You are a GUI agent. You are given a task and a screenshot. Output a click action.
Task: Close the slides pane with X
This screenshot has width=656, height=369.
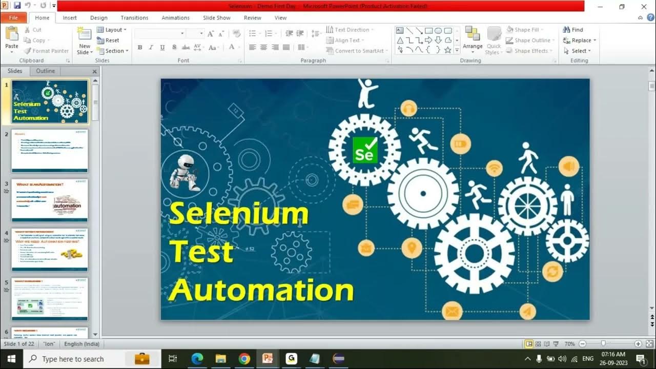tap(94, 71)
